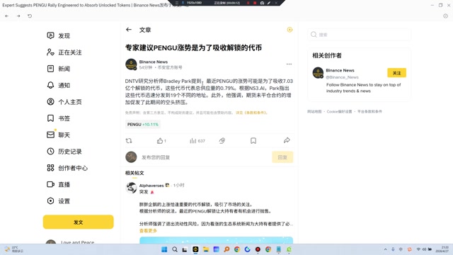
Task: Open Binance News author name link in article
Action: tap(154, 62)
